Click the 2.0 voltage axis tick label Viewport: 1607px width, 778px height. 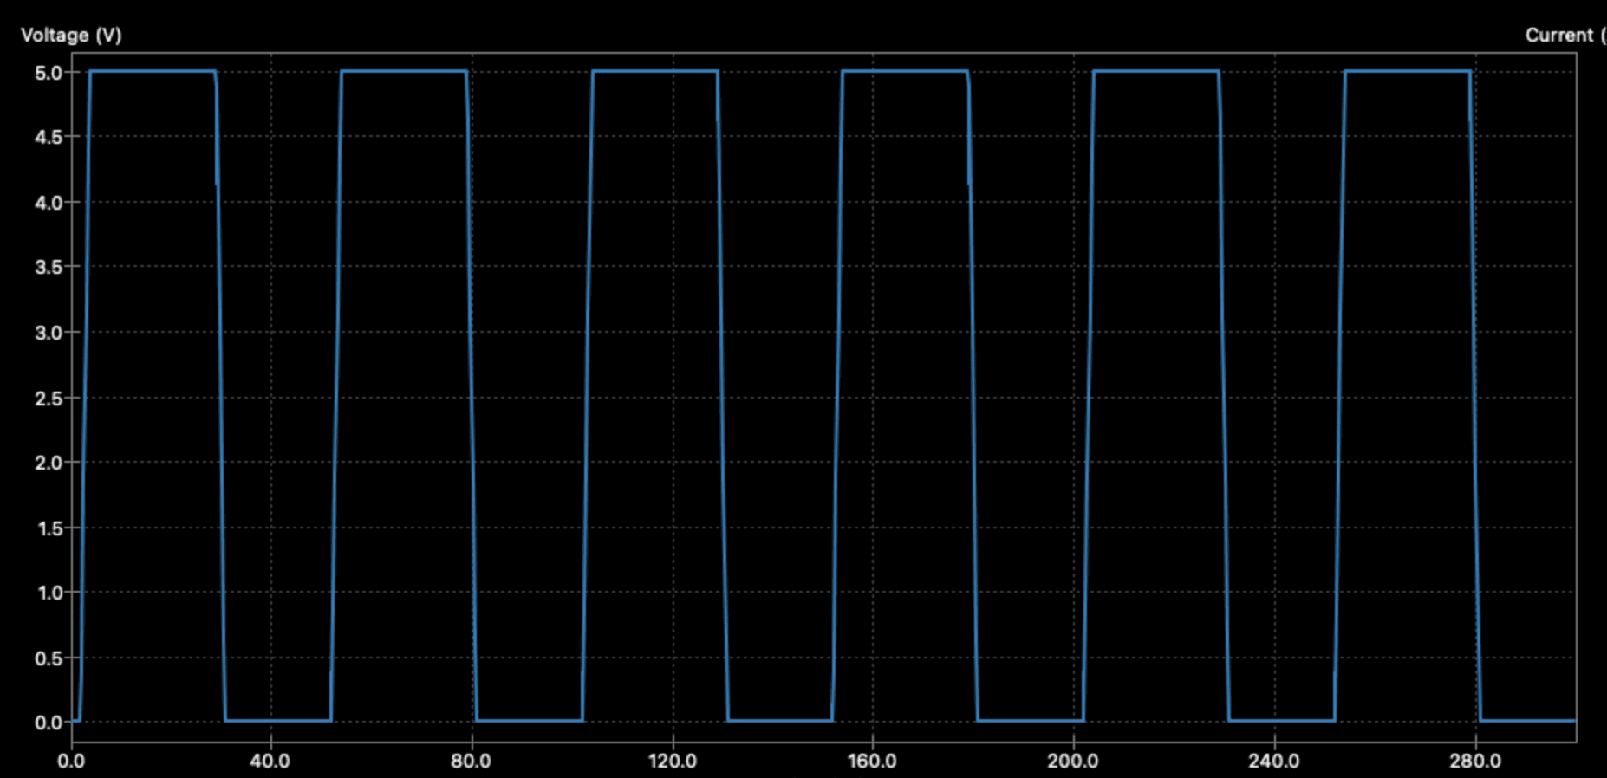(x=49, y=463)
